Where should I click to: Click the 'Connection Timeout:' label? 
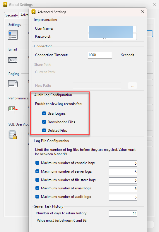[52, 55]
